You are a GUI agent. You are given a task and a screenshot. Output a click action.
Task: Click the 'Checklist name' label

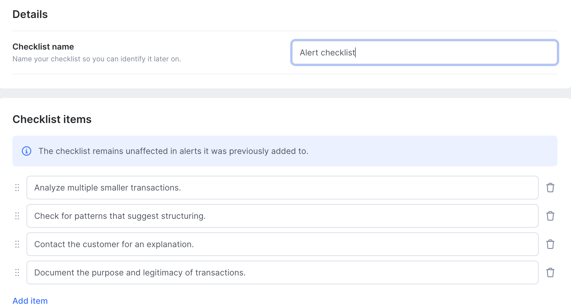[x=43, y=47]
